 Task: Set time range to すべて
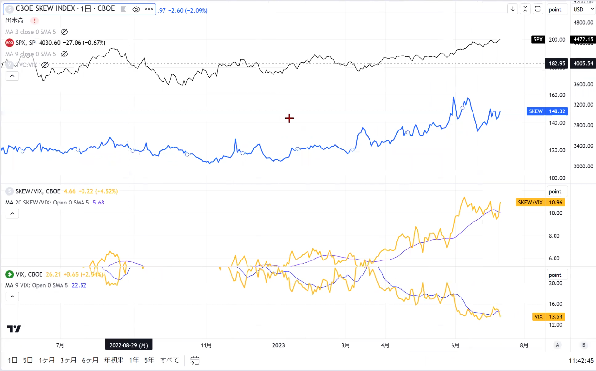[170, 360]
